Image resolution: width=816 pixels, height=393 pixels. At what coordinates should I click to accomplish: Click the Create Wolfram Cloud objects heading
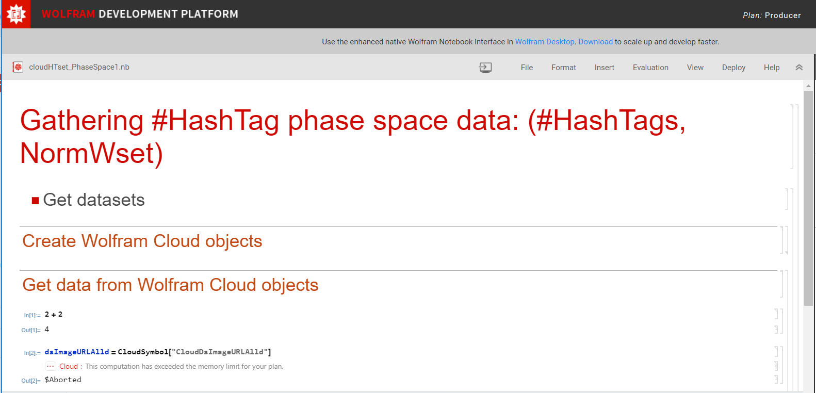[142, 241]
